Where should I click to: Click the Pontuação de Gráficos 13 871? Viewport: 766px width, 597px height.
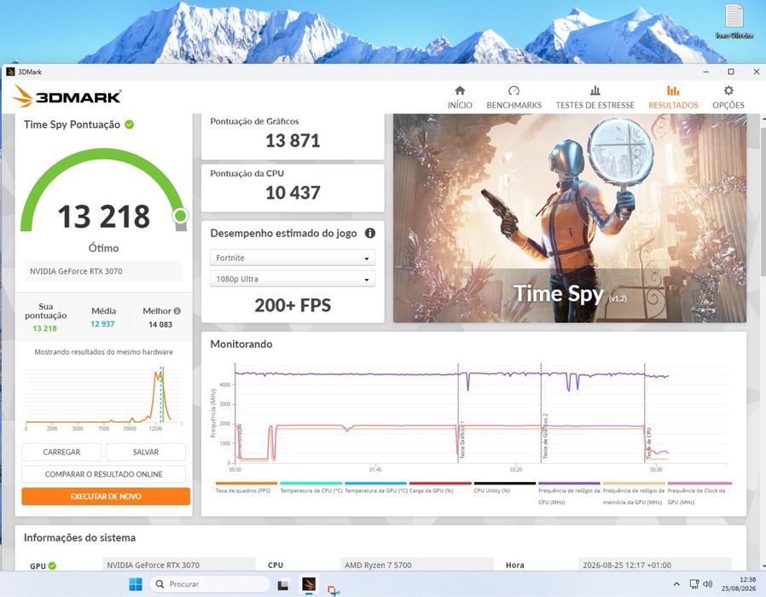[293, 141]
